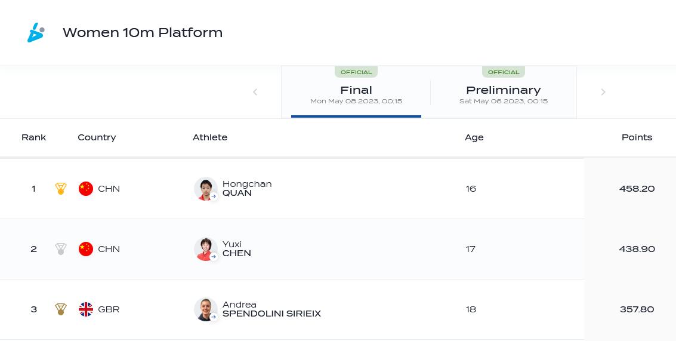Viewport: 676px width, 341px height.
Task: Open Andrea Spendolini Sirieix's profile photo
Action: pos(205,309)
